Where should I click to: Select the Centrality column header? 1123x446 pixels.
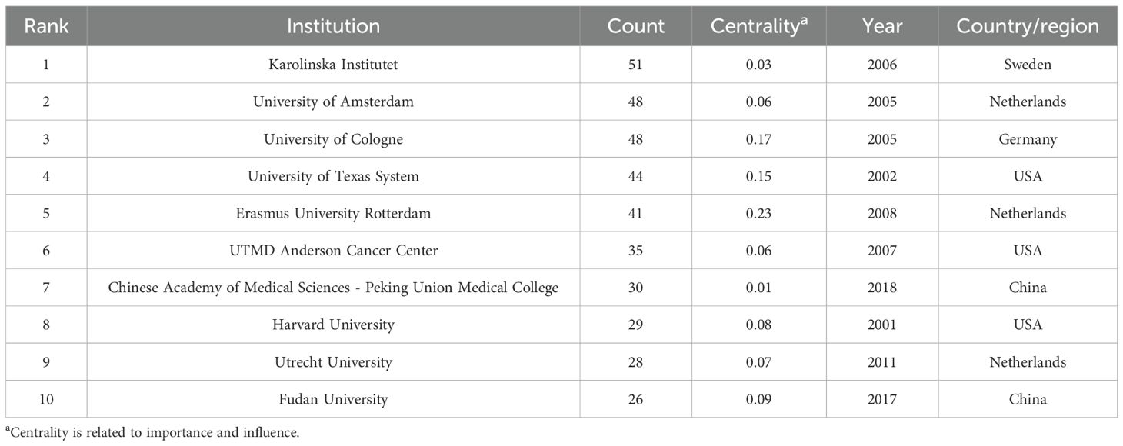tap(758, 26)
